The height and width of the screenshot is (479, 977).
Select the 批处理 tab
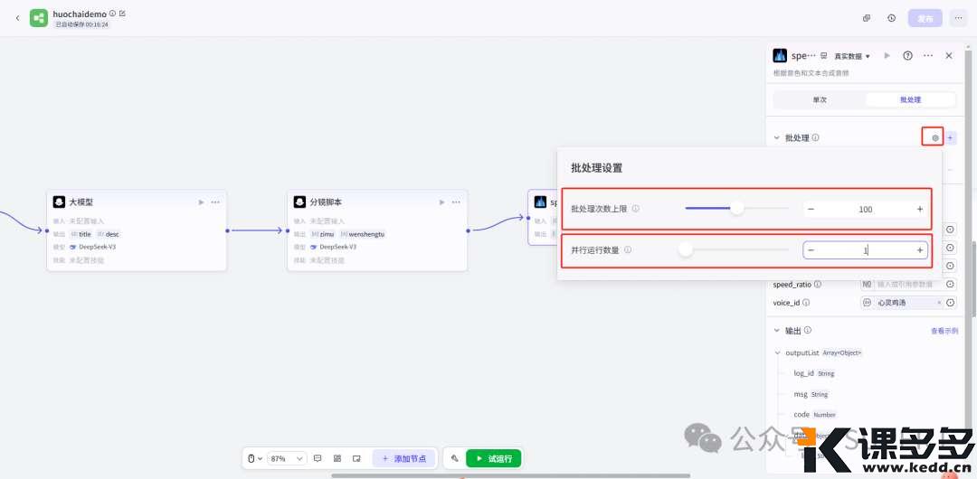(909, 99)
